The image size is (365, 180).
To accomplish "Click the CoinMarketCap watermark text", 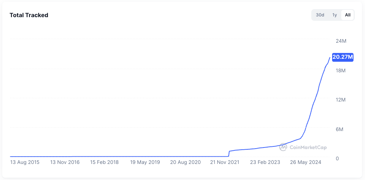I will click(x=308, y=148).
